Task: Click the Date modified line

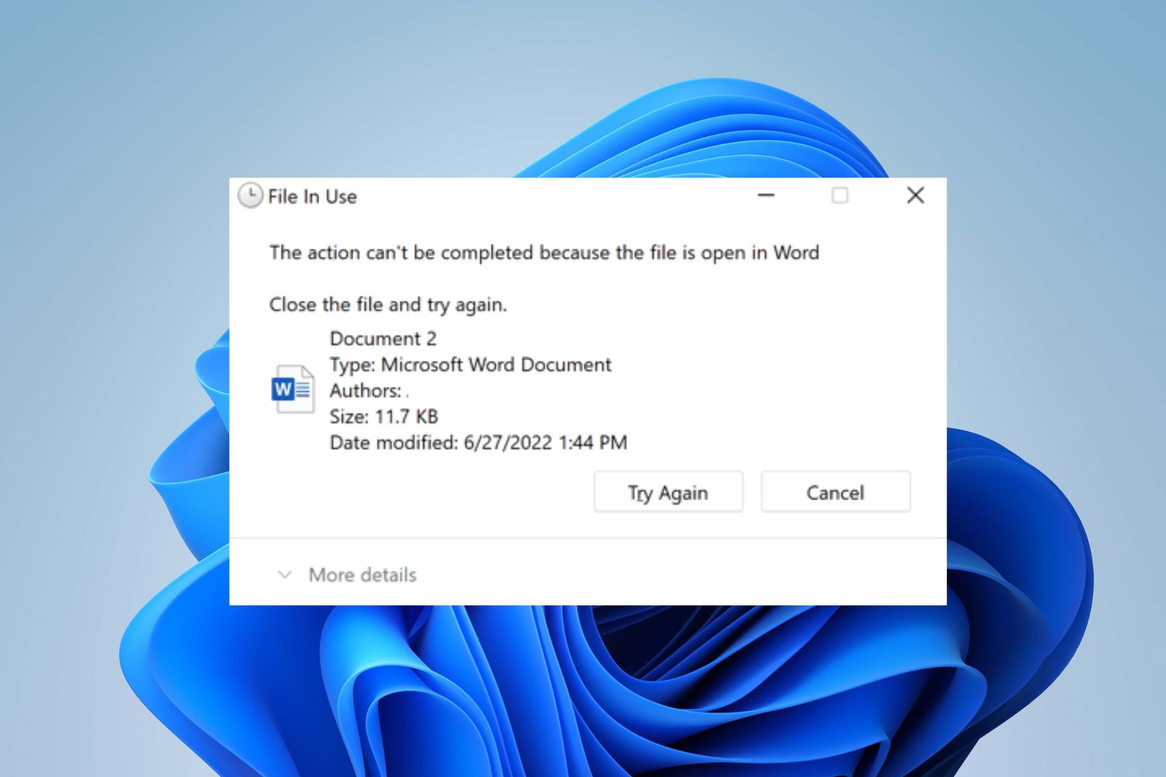Action: (x=478, y=443)
